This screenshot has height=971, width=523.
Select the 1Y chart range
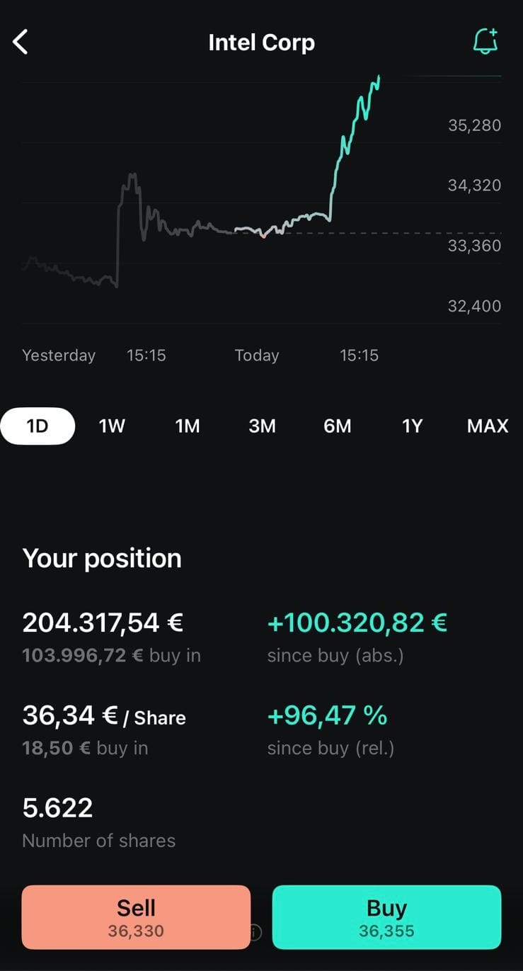click(x=412, y=426)
